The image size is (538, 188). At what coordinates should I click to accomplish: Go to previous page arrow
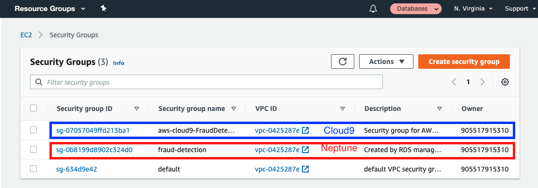(454, 82)
